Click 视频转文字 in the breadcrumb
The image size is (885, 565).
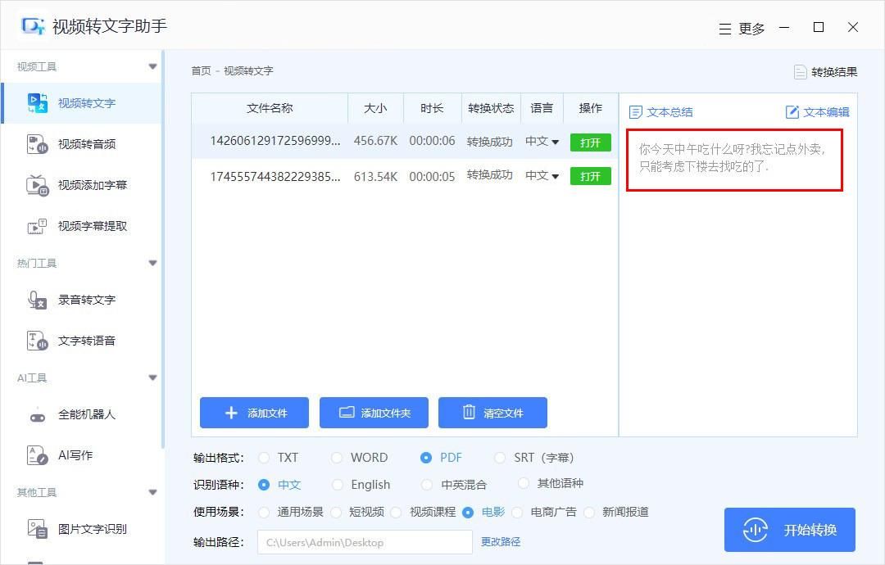248,71
